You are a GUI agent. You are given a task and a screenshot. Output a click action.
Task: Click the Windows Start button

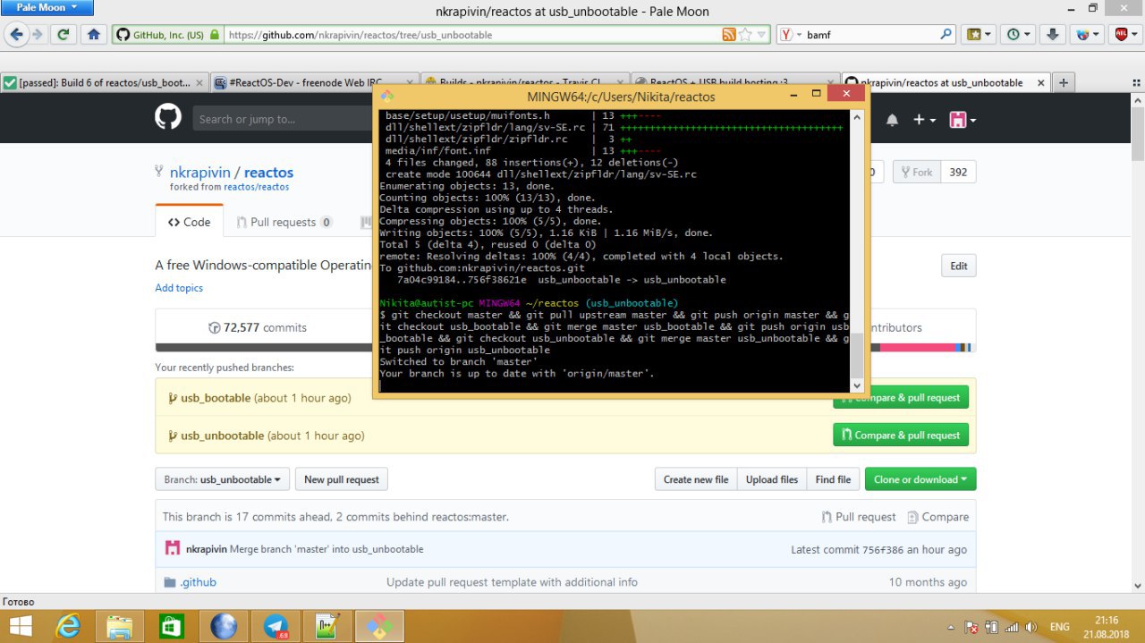pos(21,626)
